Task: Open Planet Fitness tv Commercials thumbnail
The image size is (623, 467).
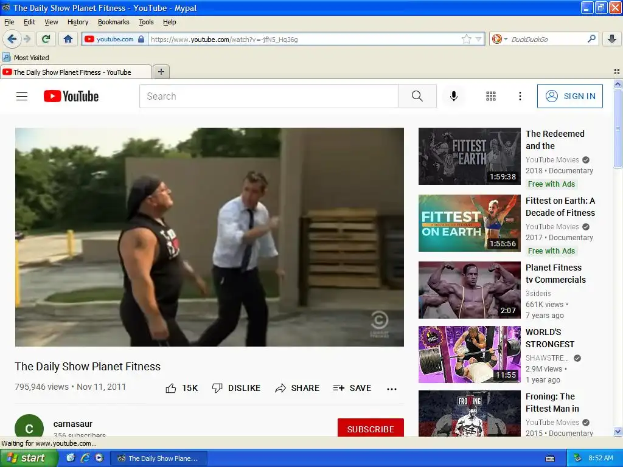Action: click(x=469, y=290)
